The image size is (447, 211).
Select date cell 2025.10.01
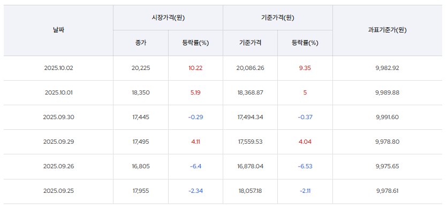click(x=59, y=93)
